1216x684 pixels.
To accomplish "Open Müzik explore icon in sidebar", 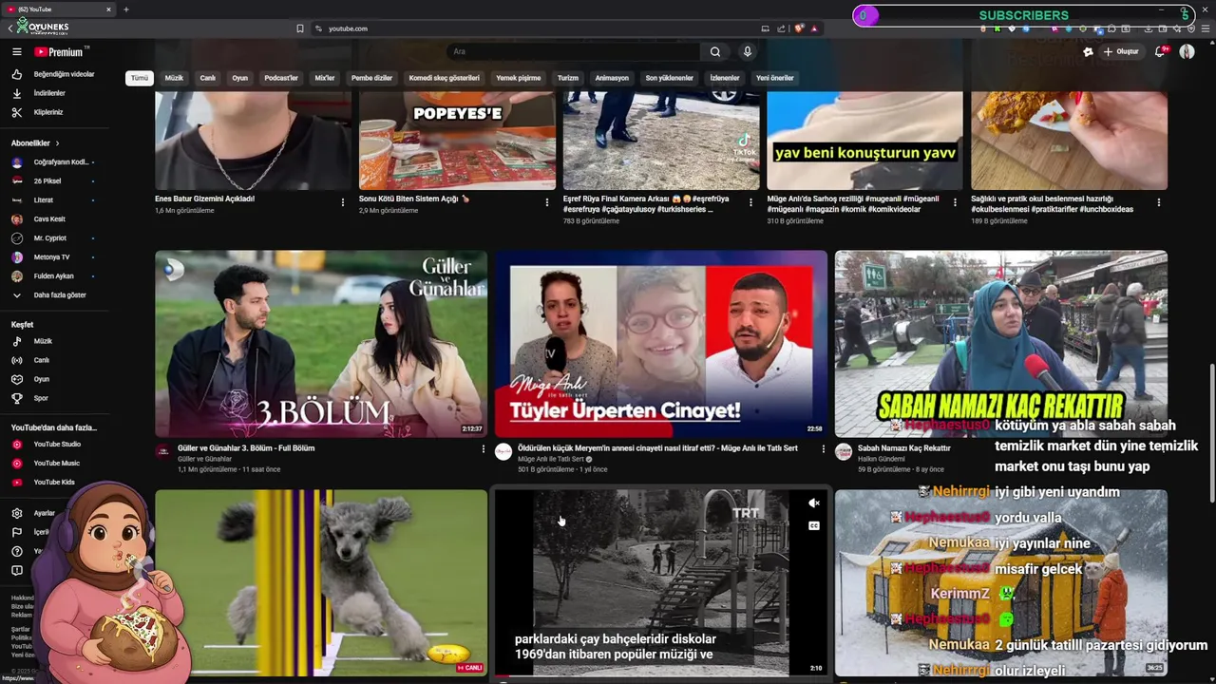I will tap(16, 341).
